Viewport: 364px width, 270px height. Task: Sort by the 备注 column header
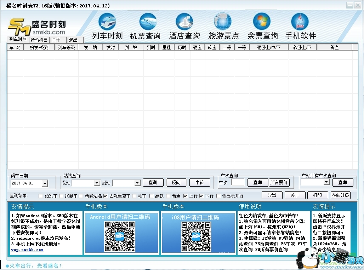click(x=334, y=47)
